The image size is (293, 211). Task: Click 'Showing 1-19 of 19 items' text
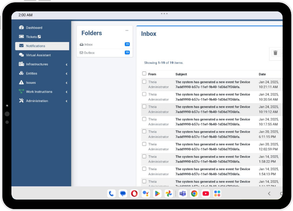coord(164,63)
